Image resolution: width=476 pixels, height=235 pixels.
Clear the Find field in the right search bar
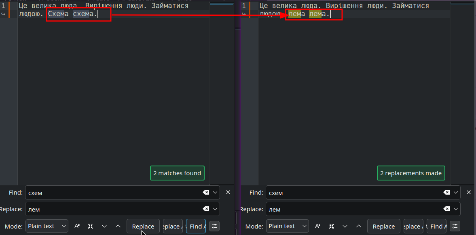coord(446,192)
